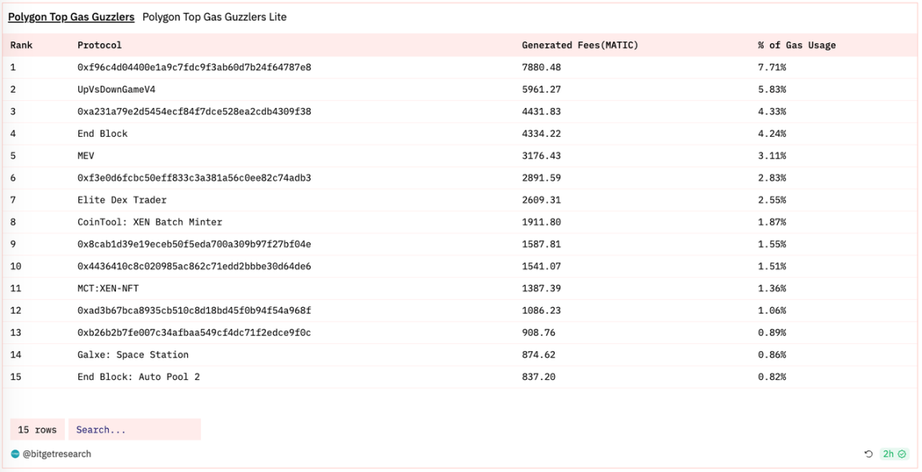Image resolution: width=922 pixels, height=472 pixels.
Task: Focus the Search input field
Action: click(134, 430)
